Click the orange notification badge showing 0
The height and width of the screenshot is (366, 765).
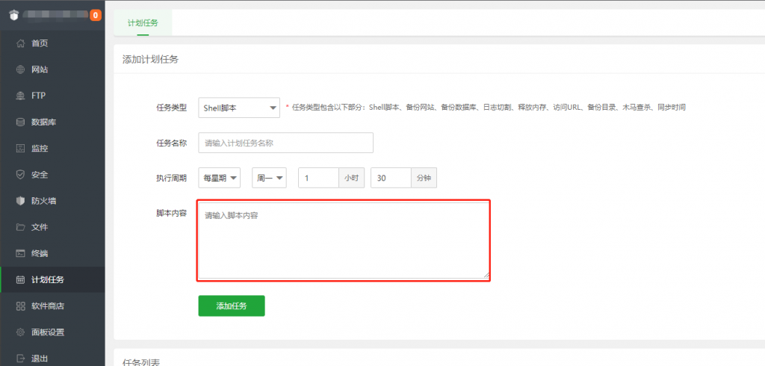(96, 15)
